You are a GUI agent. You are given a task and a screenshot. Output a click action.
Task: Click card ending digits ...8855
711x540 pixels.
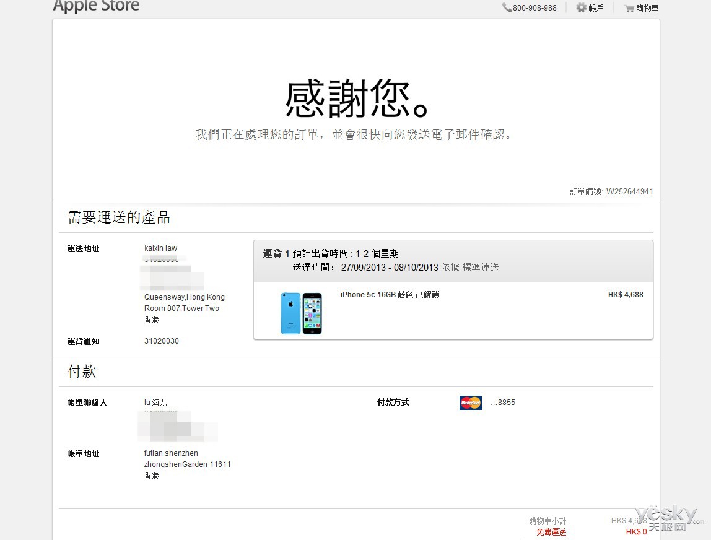point(503,403)
